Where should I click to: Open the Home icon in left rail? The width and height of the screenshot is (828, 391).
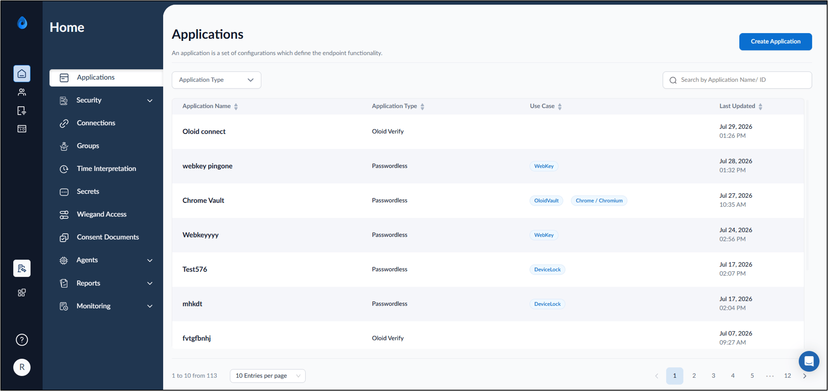point(22,74)
